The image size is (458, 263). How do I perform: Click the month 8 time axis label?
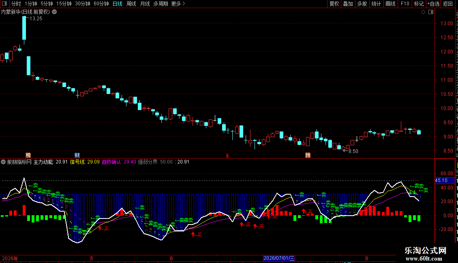[367, 258]
